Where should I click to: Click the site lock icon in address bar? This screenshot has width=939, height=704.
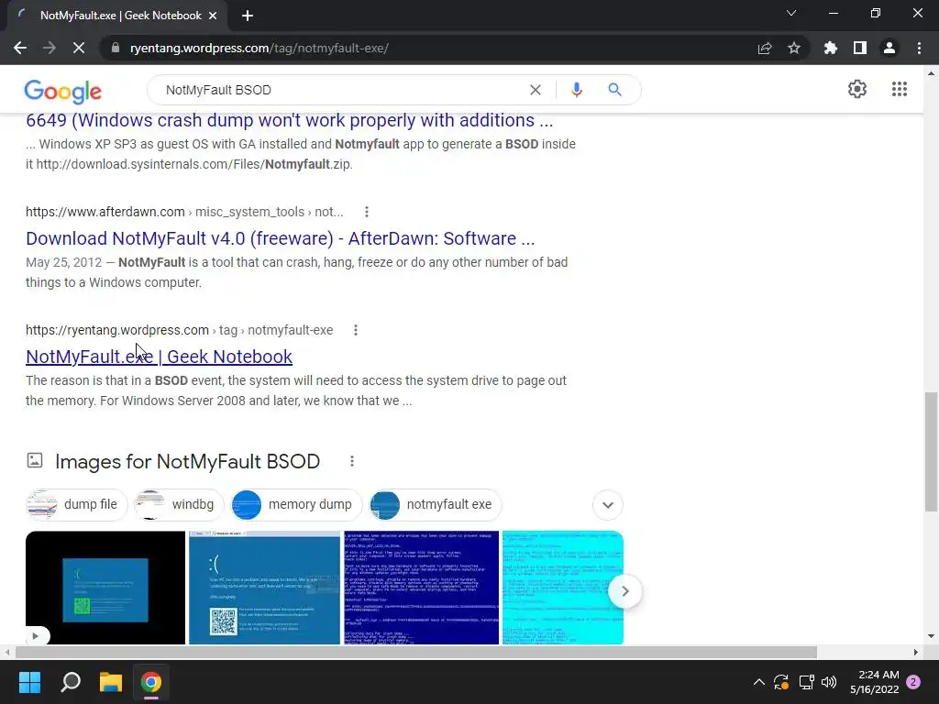[x=116, y=48]
